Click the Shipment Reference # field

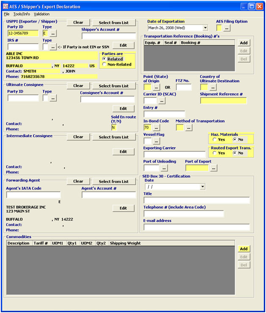[x=223, y=101]
